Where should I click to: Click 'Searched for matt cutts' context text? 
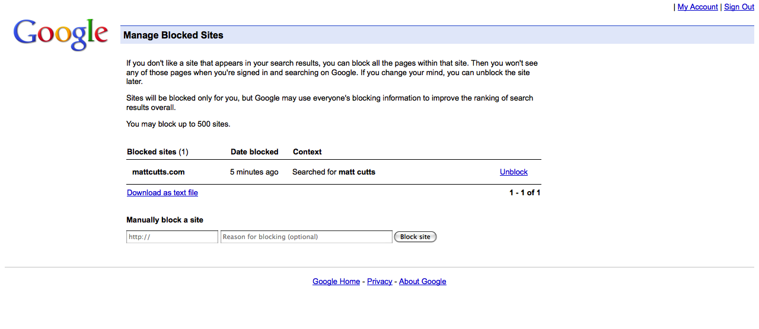(334, 172)
